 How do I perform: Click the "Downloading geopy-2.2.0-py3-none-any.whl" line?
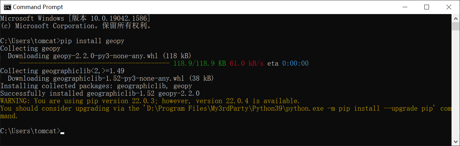click(99, 56)
